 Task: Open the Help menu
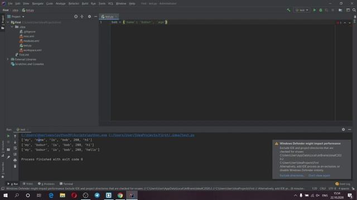[132, 3]
